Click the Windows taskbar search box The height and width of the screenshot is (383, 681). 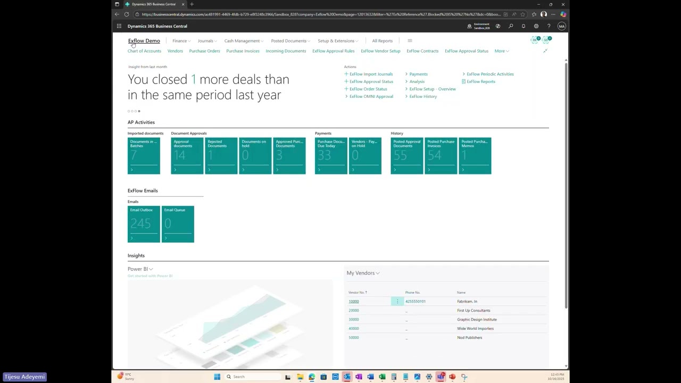[252, 377]
